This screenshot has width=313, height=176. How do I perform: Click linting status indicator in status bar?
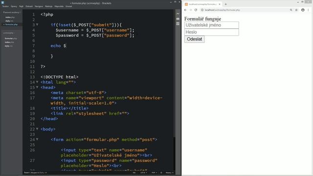click(161, 173)
